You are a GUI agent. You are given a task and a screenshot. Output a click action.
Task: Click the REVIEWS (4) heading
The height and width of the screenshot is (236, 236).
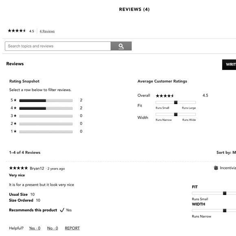coord(134,9)
